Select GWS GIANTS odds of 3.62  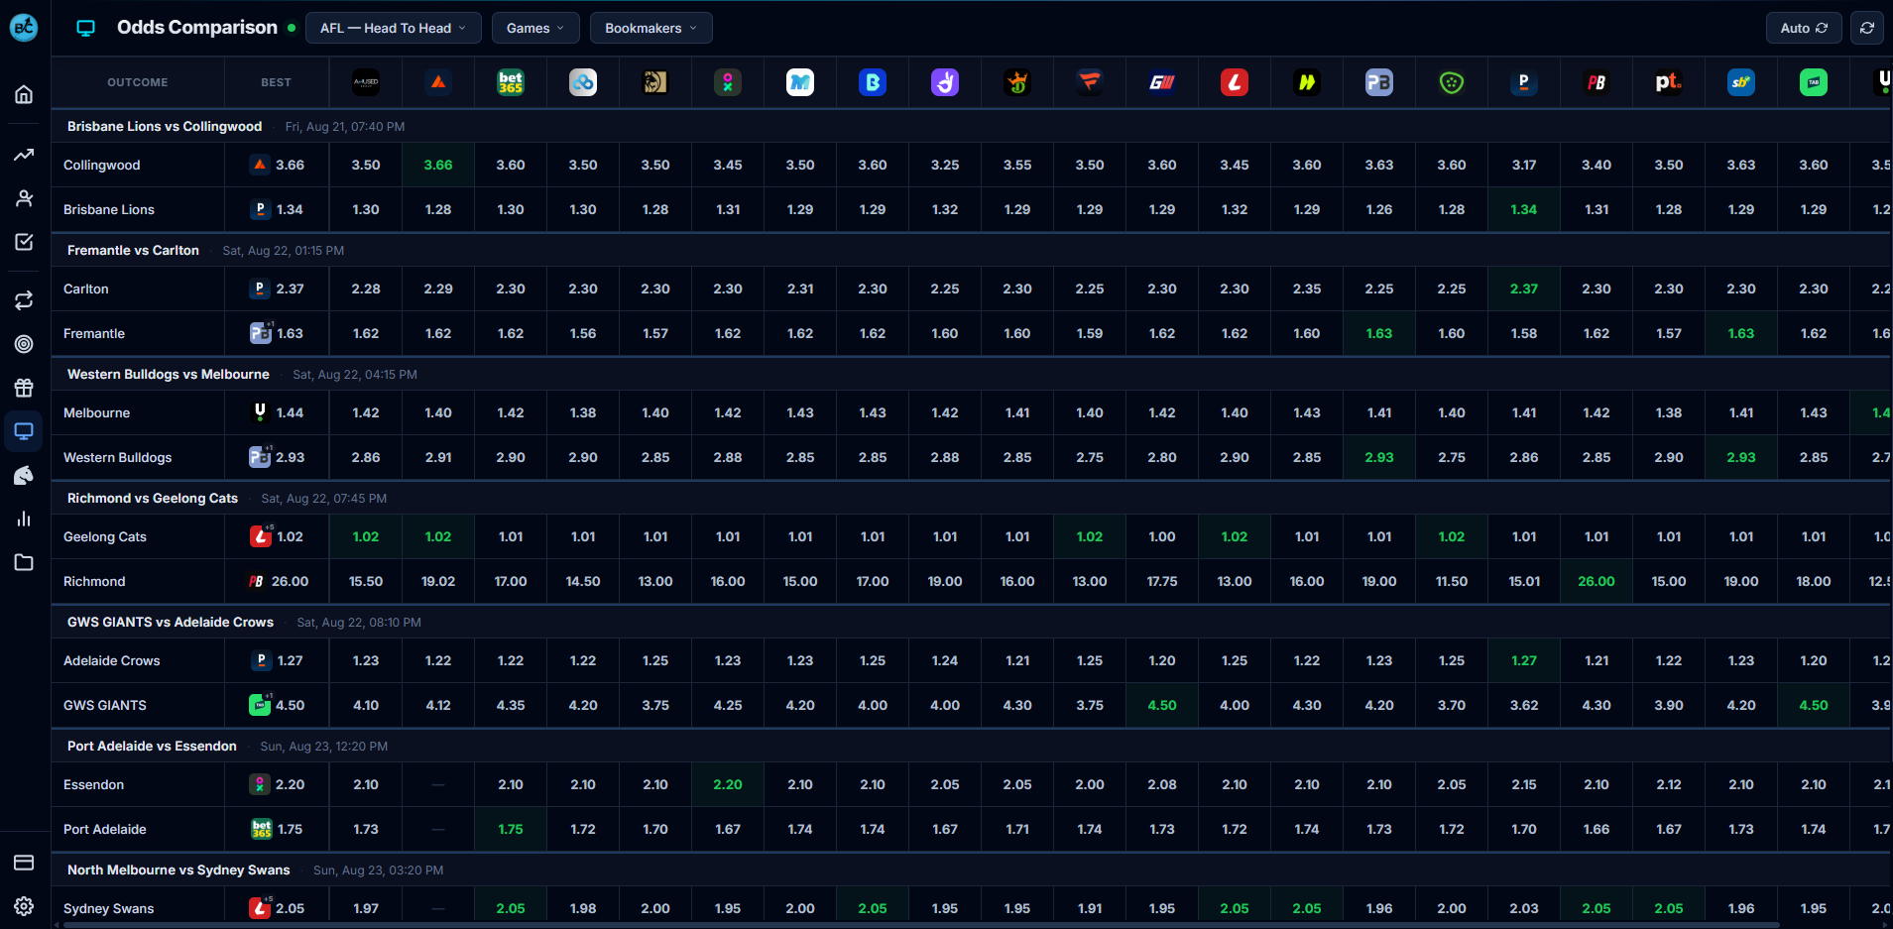[x=1524, y=705]
